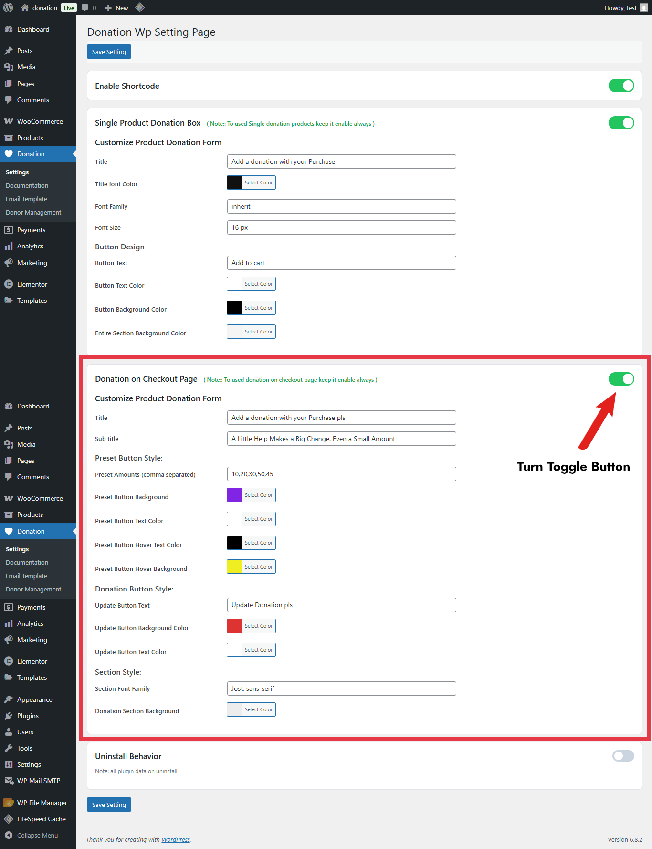Screen dimensions: 652x849
Task: Turn off Donation on Checkout Page toggle
Action: coord(621,379)
